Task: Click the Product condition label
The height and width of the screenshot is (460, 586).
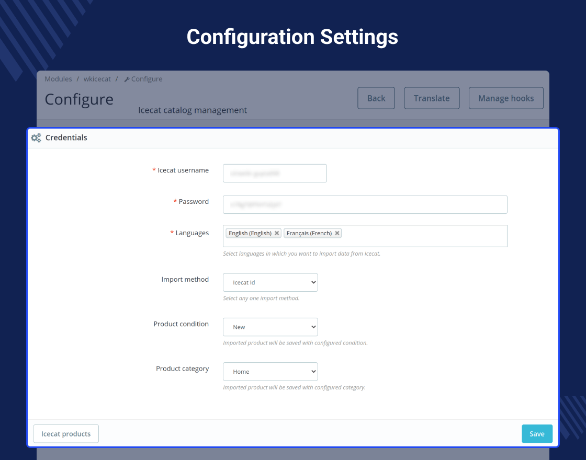Action: click(181, 324)
